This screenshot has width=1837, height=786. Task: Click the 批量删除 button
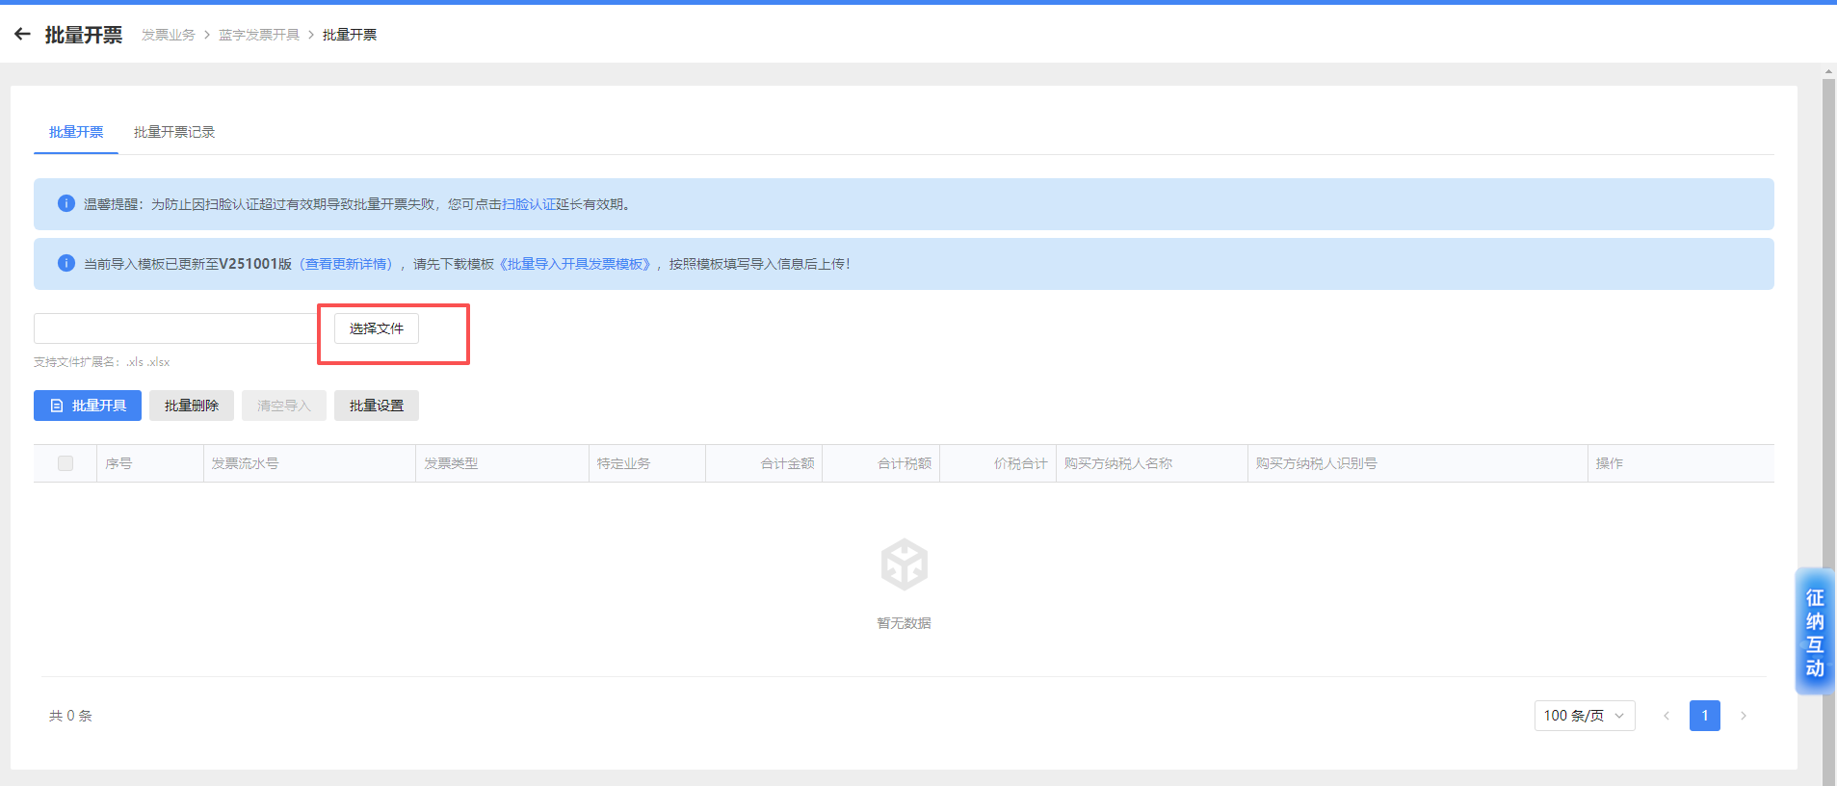(192, 406)
